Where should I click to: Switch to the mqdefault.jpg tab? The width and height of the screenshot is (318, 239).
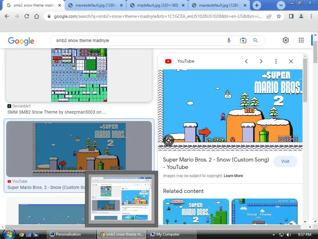(157, 5)
